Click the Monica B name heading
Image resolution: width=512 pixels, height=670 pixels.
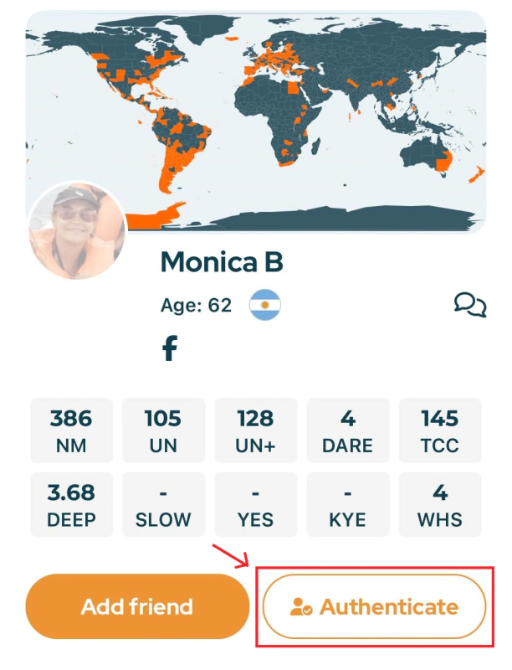222,262
